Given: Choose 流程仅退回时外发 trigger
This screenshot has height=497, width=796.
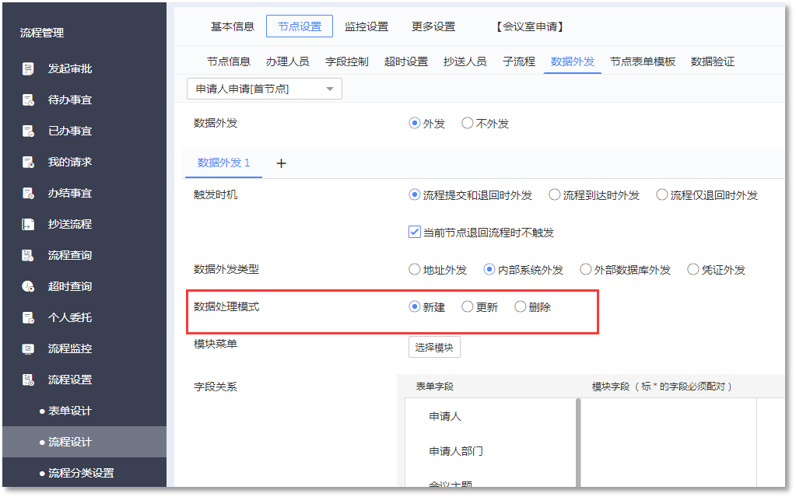Looking at the screenshot, I should (x=662, y=195).
